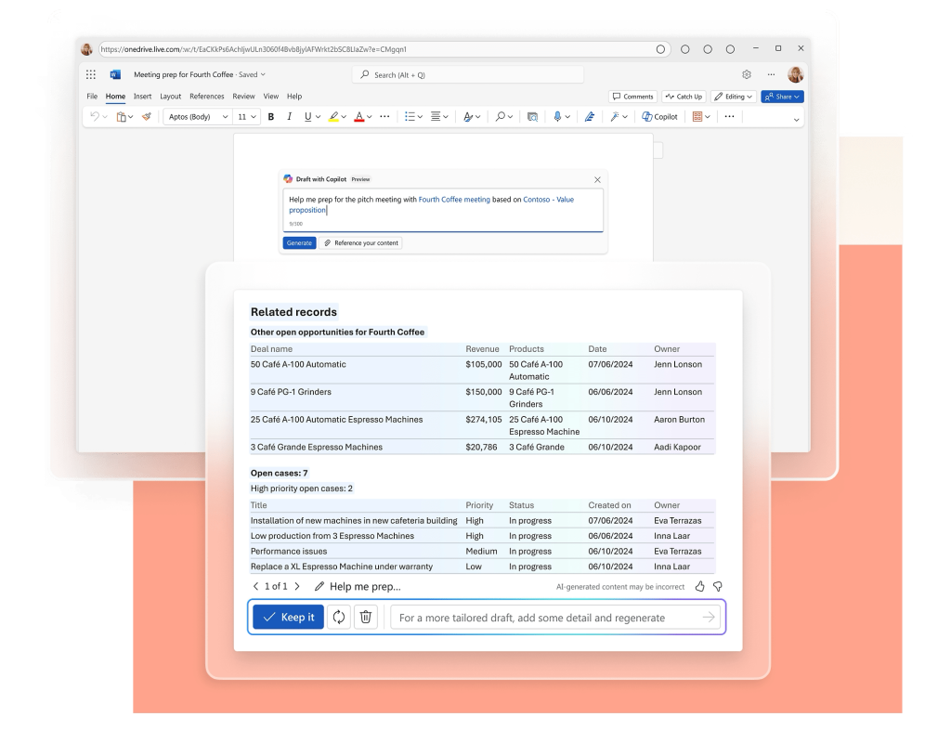This screenshot has width=951, height=756.
Task: Expand paste options dropdown arrow
Action: 130,117
